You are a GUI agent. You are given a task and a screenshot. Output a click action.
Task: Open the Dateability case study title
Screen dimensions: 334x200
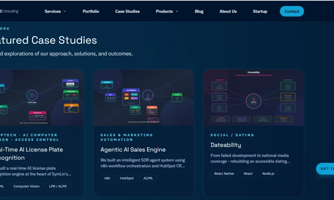pyautogui.click(x=225, y=145)
